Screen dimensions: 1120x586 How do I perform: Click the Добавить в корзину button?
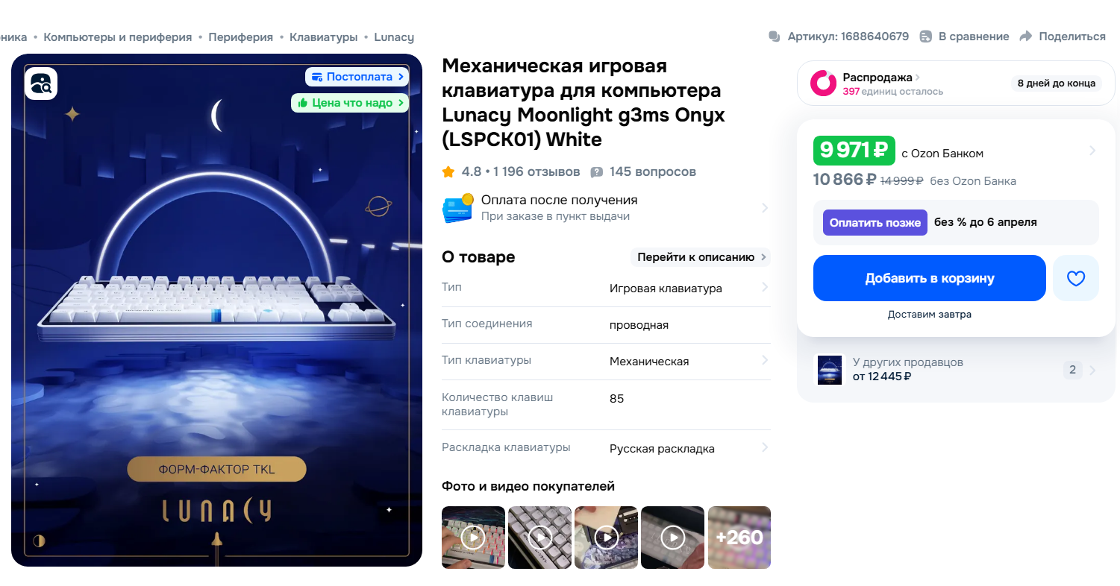tap(930, 278)
